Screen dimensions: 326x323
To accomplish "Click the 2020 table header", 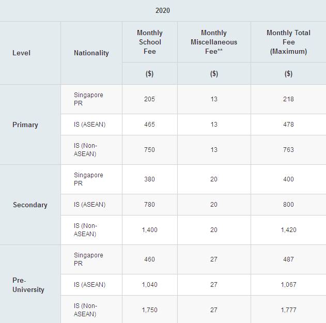I will coord(163,10).
